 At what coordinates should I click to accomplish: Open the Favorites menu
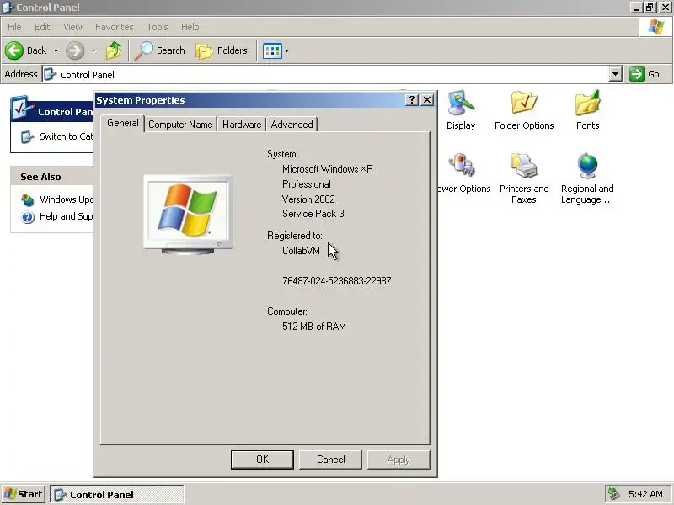click(115, 27)
